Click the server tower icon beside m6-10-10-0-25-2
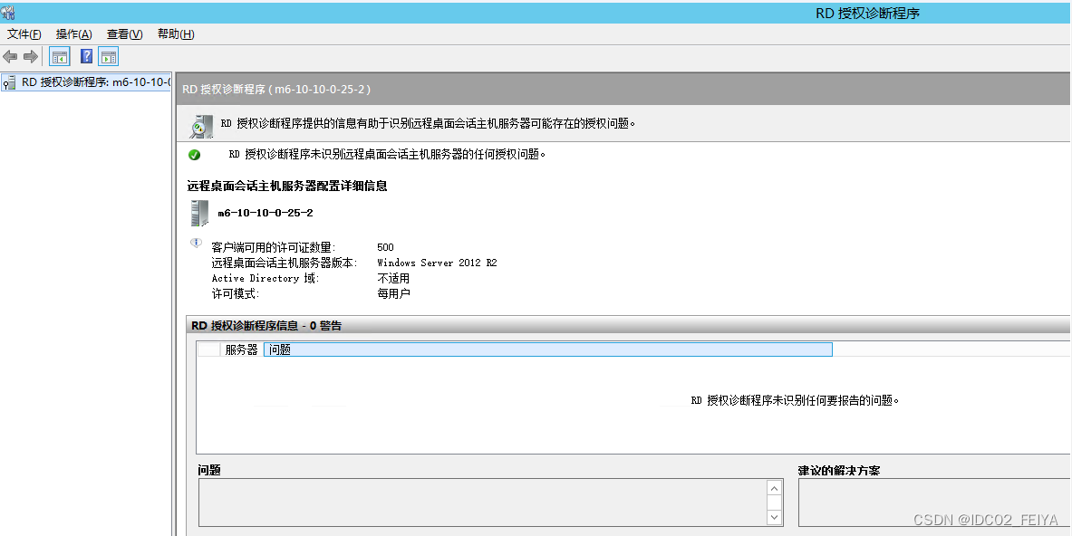The width and height of the screenshot is (1072, 536). (x=199, y=214)
